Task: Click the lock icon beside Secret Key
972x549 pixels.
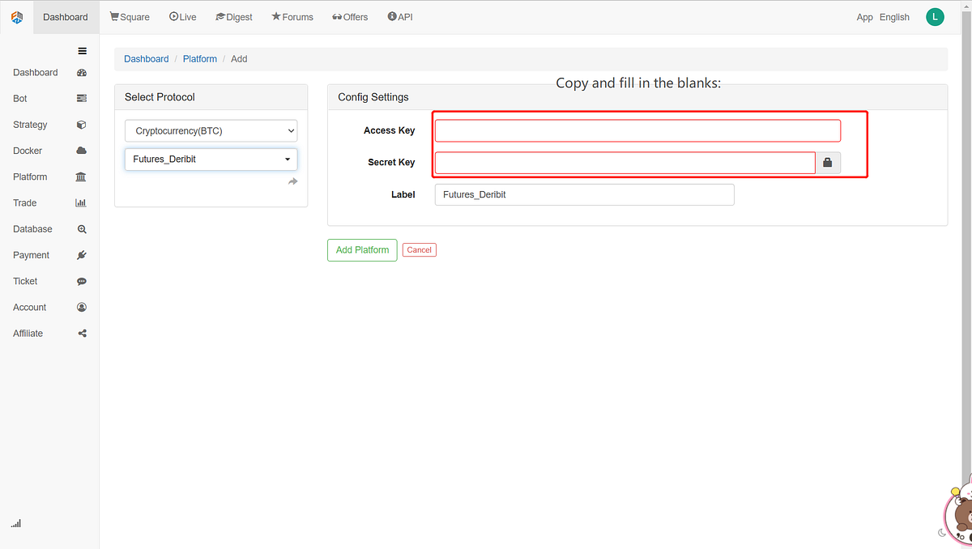Action: 828,162
